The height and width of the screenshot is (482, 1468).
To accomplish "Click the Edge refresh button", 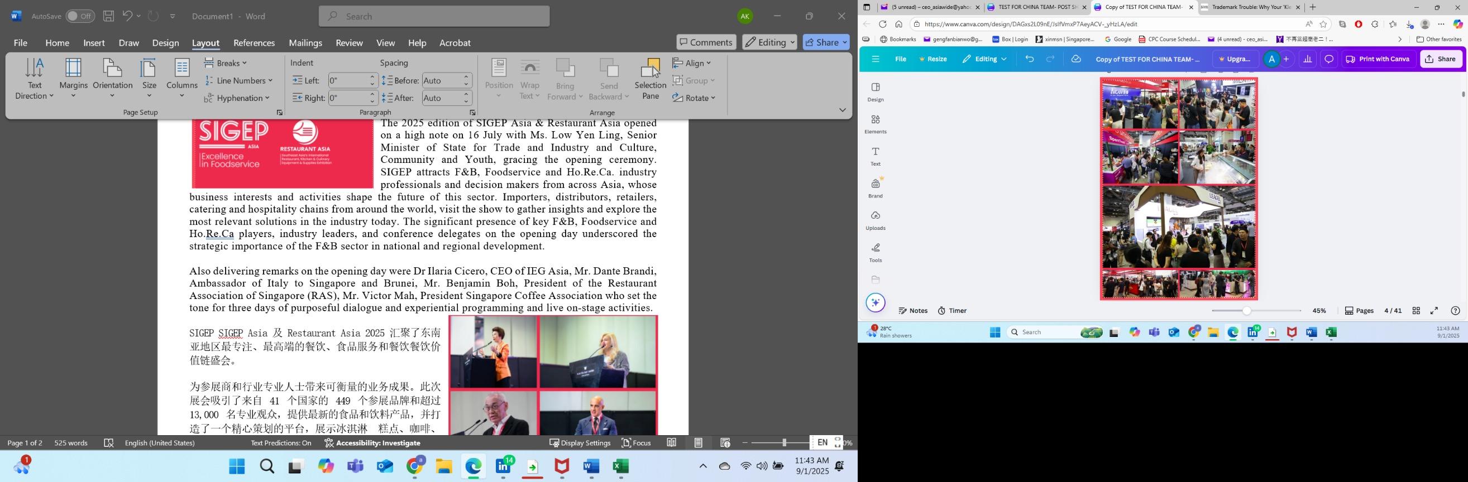I will 882,24.
